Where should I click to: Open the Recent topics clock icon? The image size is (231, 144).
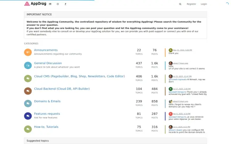click(58, 4)
